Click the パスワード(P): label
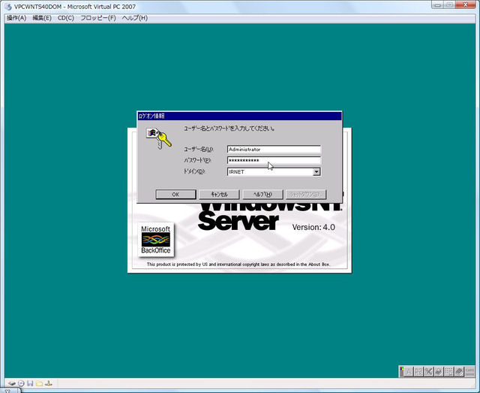This screenshot has width=480, height=393. (x=197, y=161)
